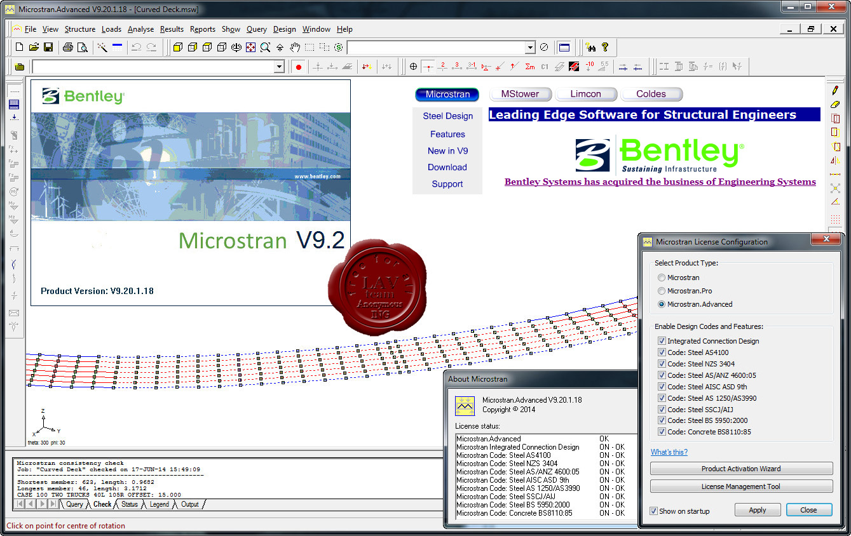Image resolution: width=851 pixels, height=536 pixels.
Task: Open the File menu
Action: click(x=31, y=29)
